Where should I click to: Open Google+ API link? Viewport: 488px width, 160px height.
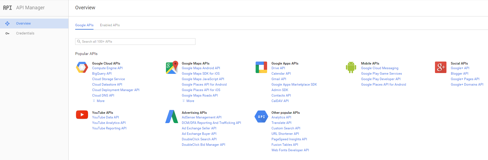(460, 68)
